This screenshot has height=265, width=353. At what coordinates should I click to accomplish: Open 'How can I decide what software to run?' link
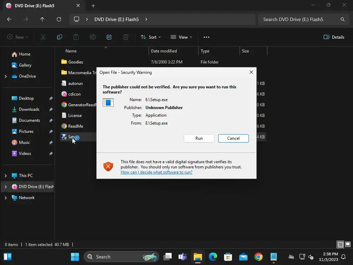tap(157, 172)
